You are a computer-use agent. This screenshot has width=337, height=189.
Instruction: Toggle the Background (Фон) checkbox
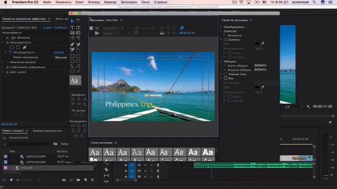(x=226, y=78)
